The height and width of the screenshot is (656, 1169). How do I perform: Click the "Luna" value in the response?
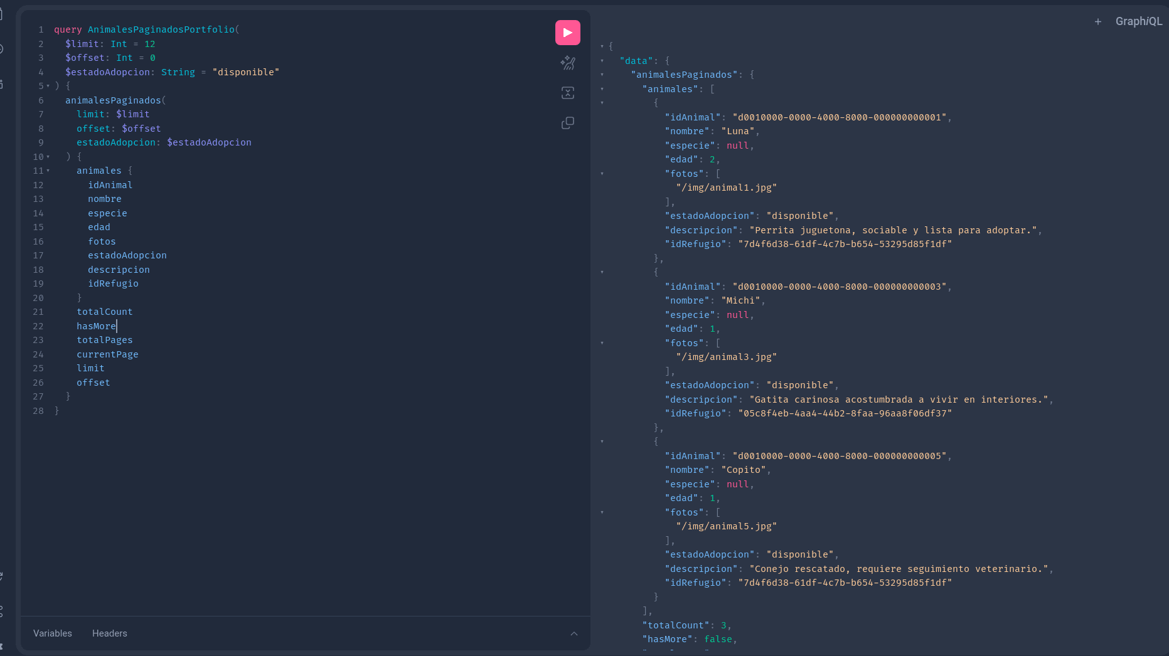738,131
